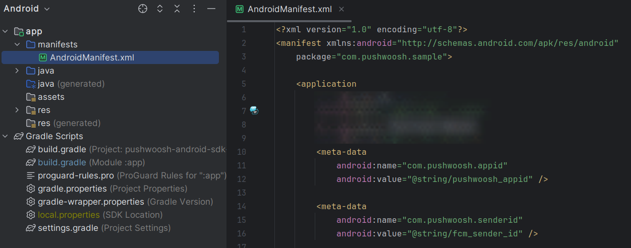The image size is (631, 248).
Task: Click the gutter icon on line 7
Action: [254, 110]
